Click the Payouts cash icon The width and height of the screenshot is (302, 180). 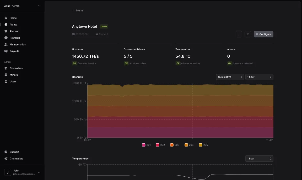[6, 51]
